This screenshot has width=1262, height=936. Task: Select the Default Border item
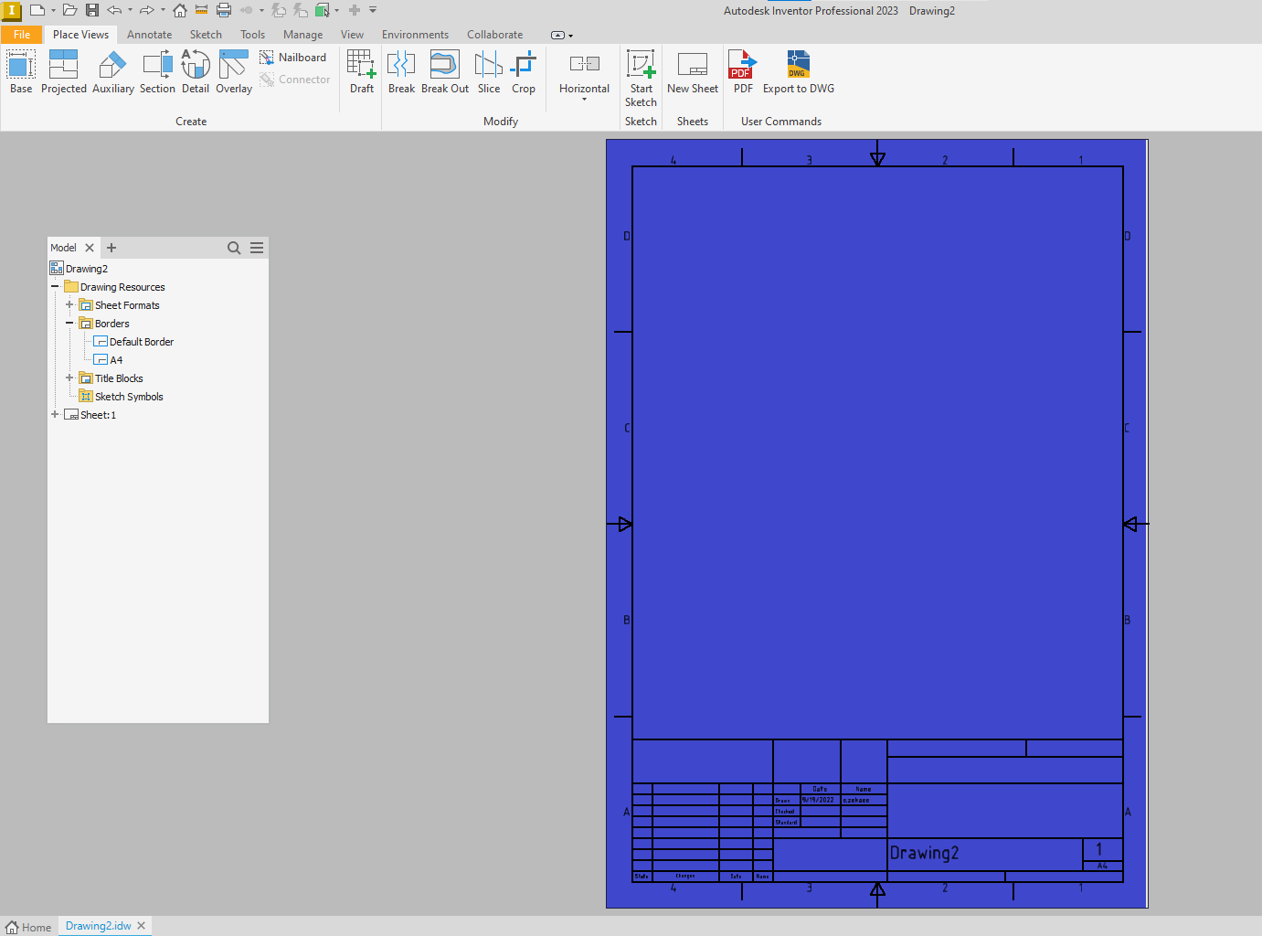133,342
